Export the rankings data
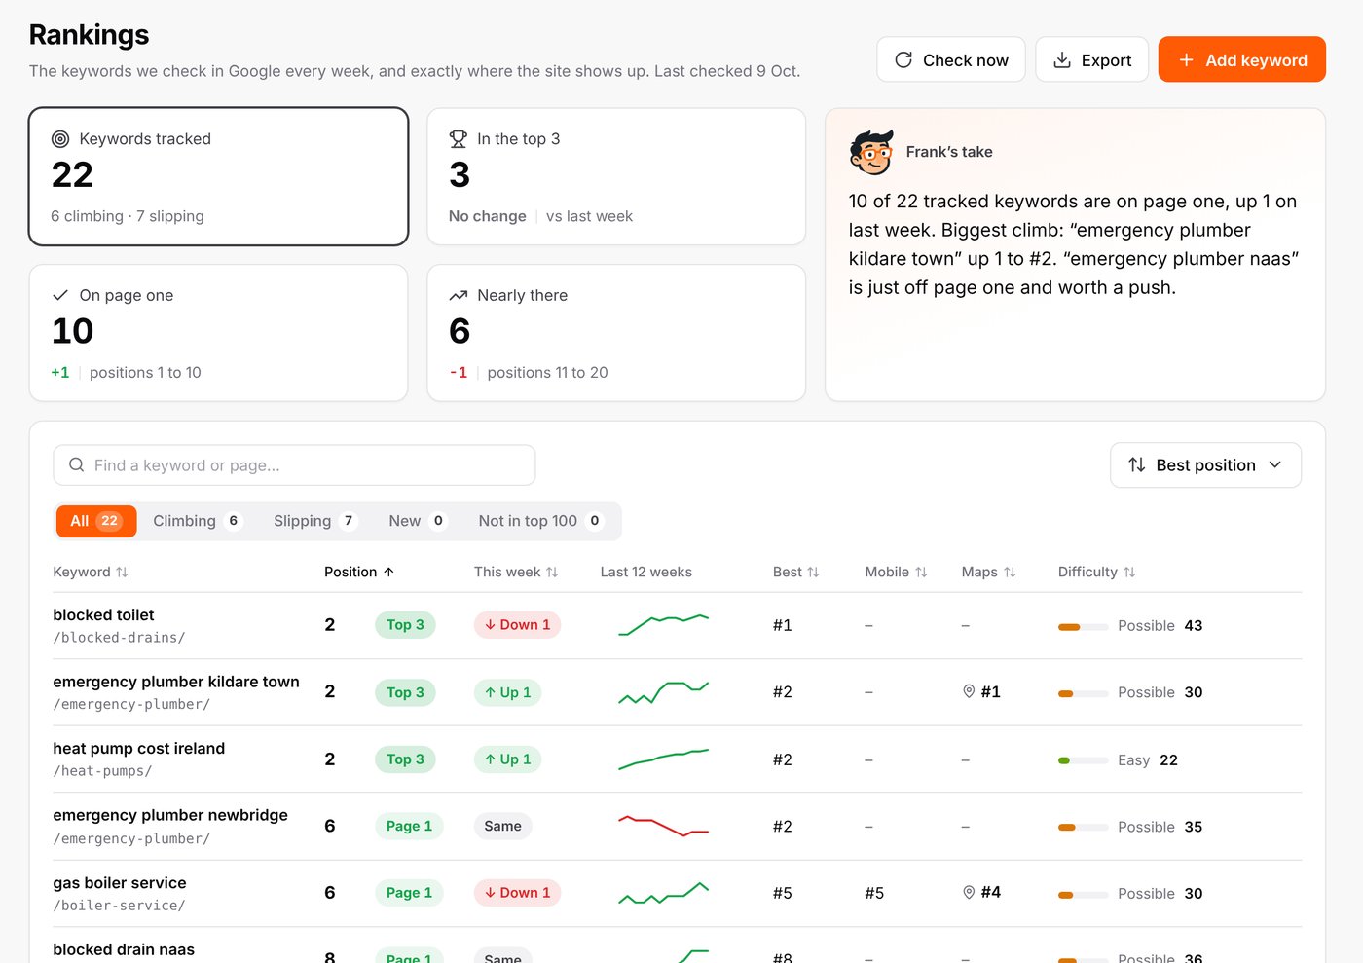This screenshot has height=963, width=1363. click(x=1091, y=59)
